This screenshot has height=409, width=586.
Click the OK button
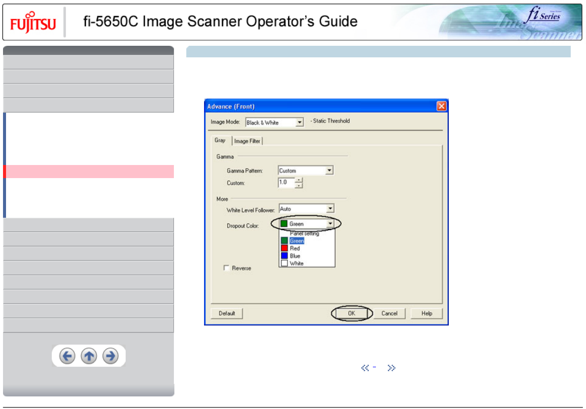point(352,313)
